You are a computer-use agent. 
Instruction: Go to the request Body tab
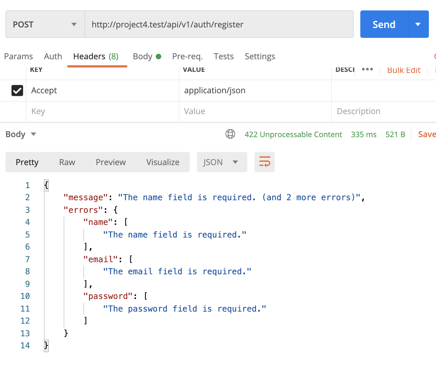tap(147, 56)
